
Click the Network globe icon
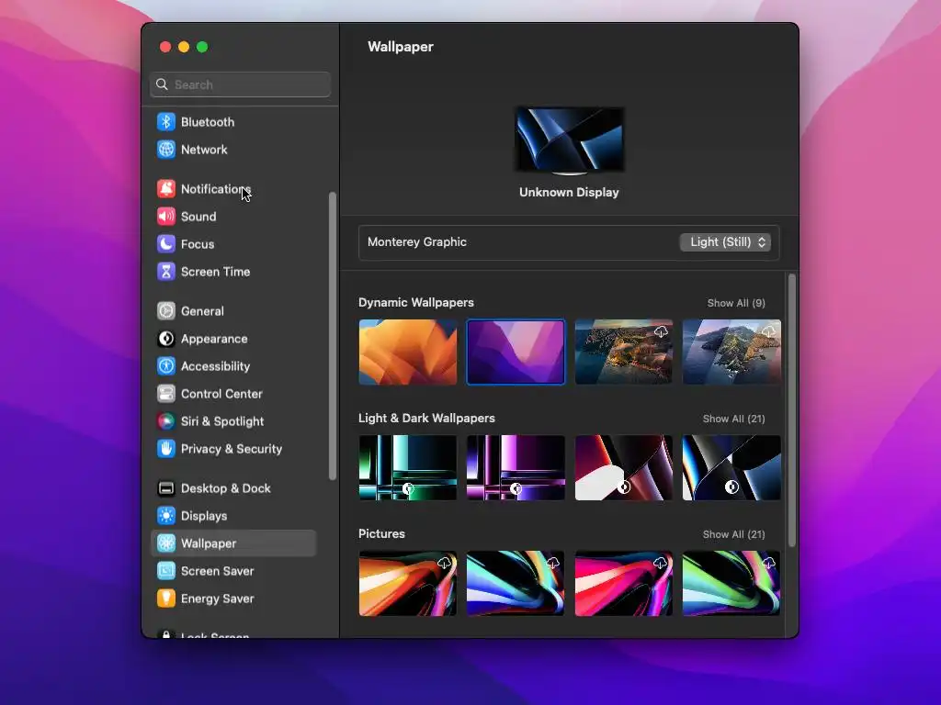click(x=166, y=150)
